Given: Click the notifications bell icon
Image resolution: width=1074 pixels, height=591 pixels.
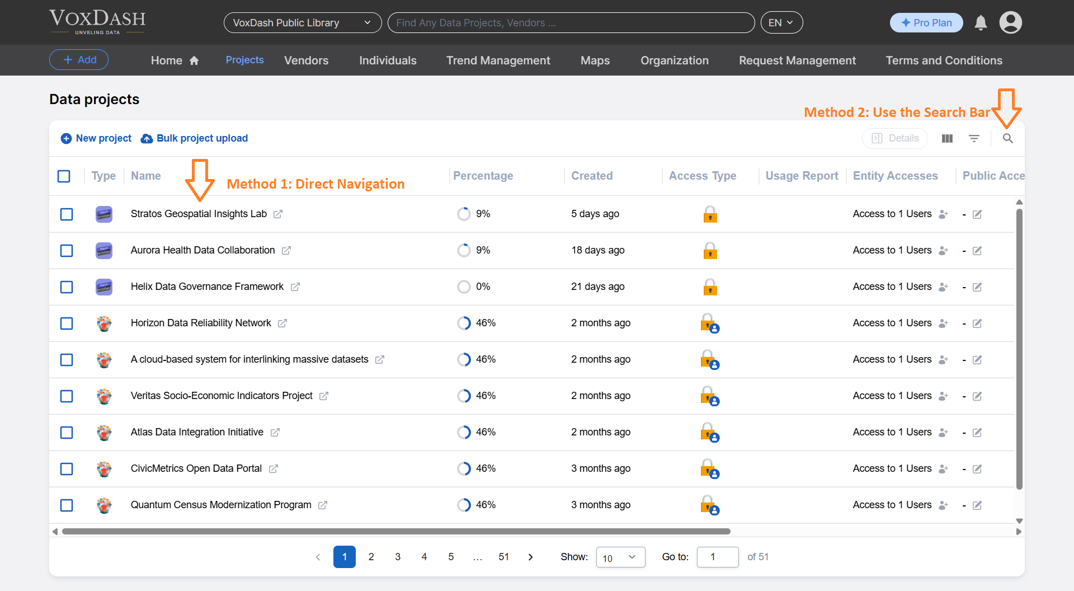Looking at the screenshot, I should (981, 23).
